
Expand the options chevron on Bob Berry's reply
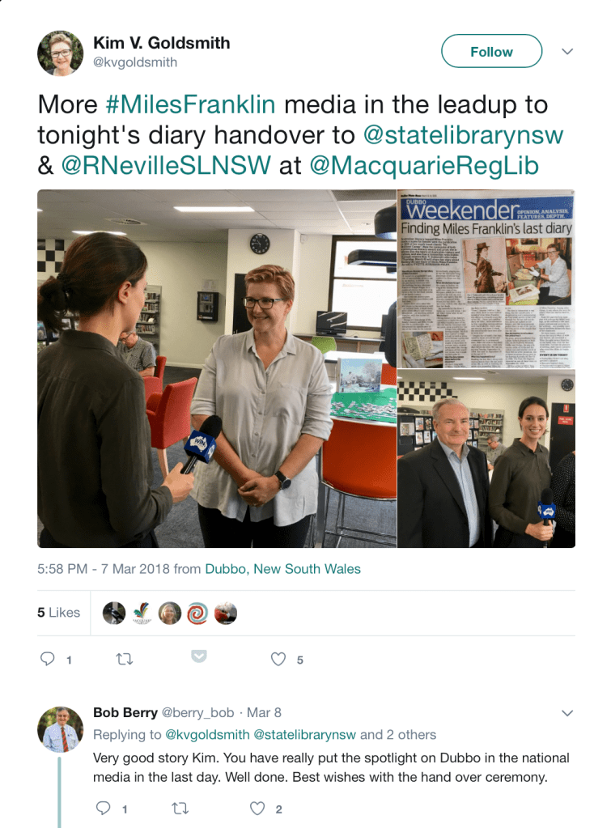coord(567,713)
